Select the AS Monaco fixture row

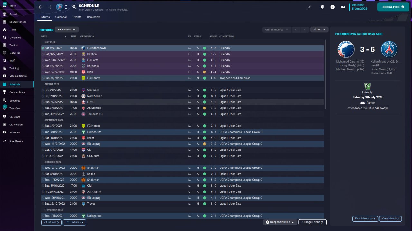tap(183, 108)
